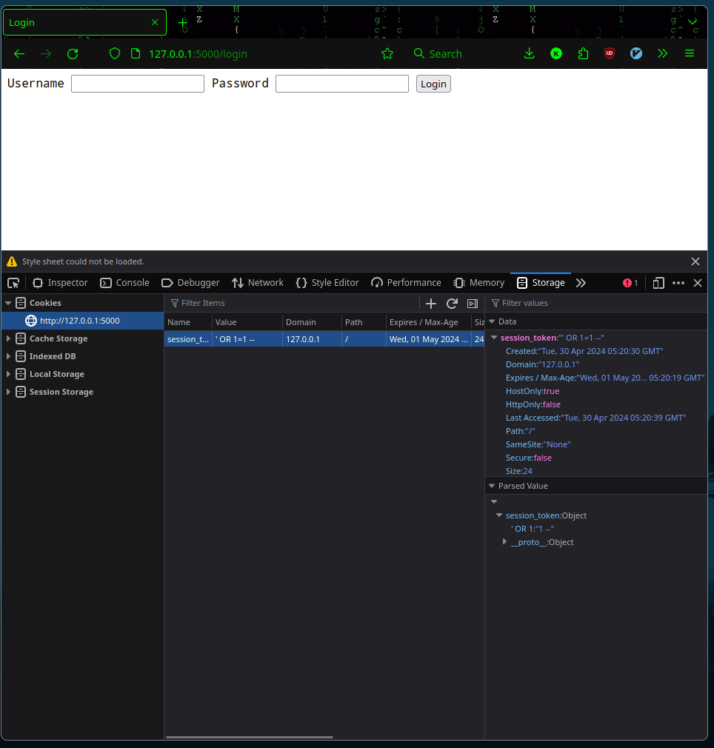Viewport: 714px width, 748px height.
Task: Collapse the Parsed Value section
Action: pyautogui.click(x=493, y=486)
